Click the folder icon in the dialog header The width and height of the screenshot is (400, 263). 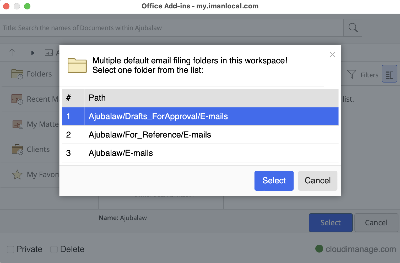click(x=77, y=66)
